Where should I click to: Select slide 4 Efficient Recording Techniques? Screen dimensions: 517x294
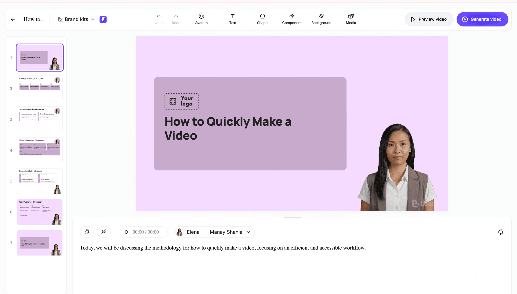tap(39, 150)
